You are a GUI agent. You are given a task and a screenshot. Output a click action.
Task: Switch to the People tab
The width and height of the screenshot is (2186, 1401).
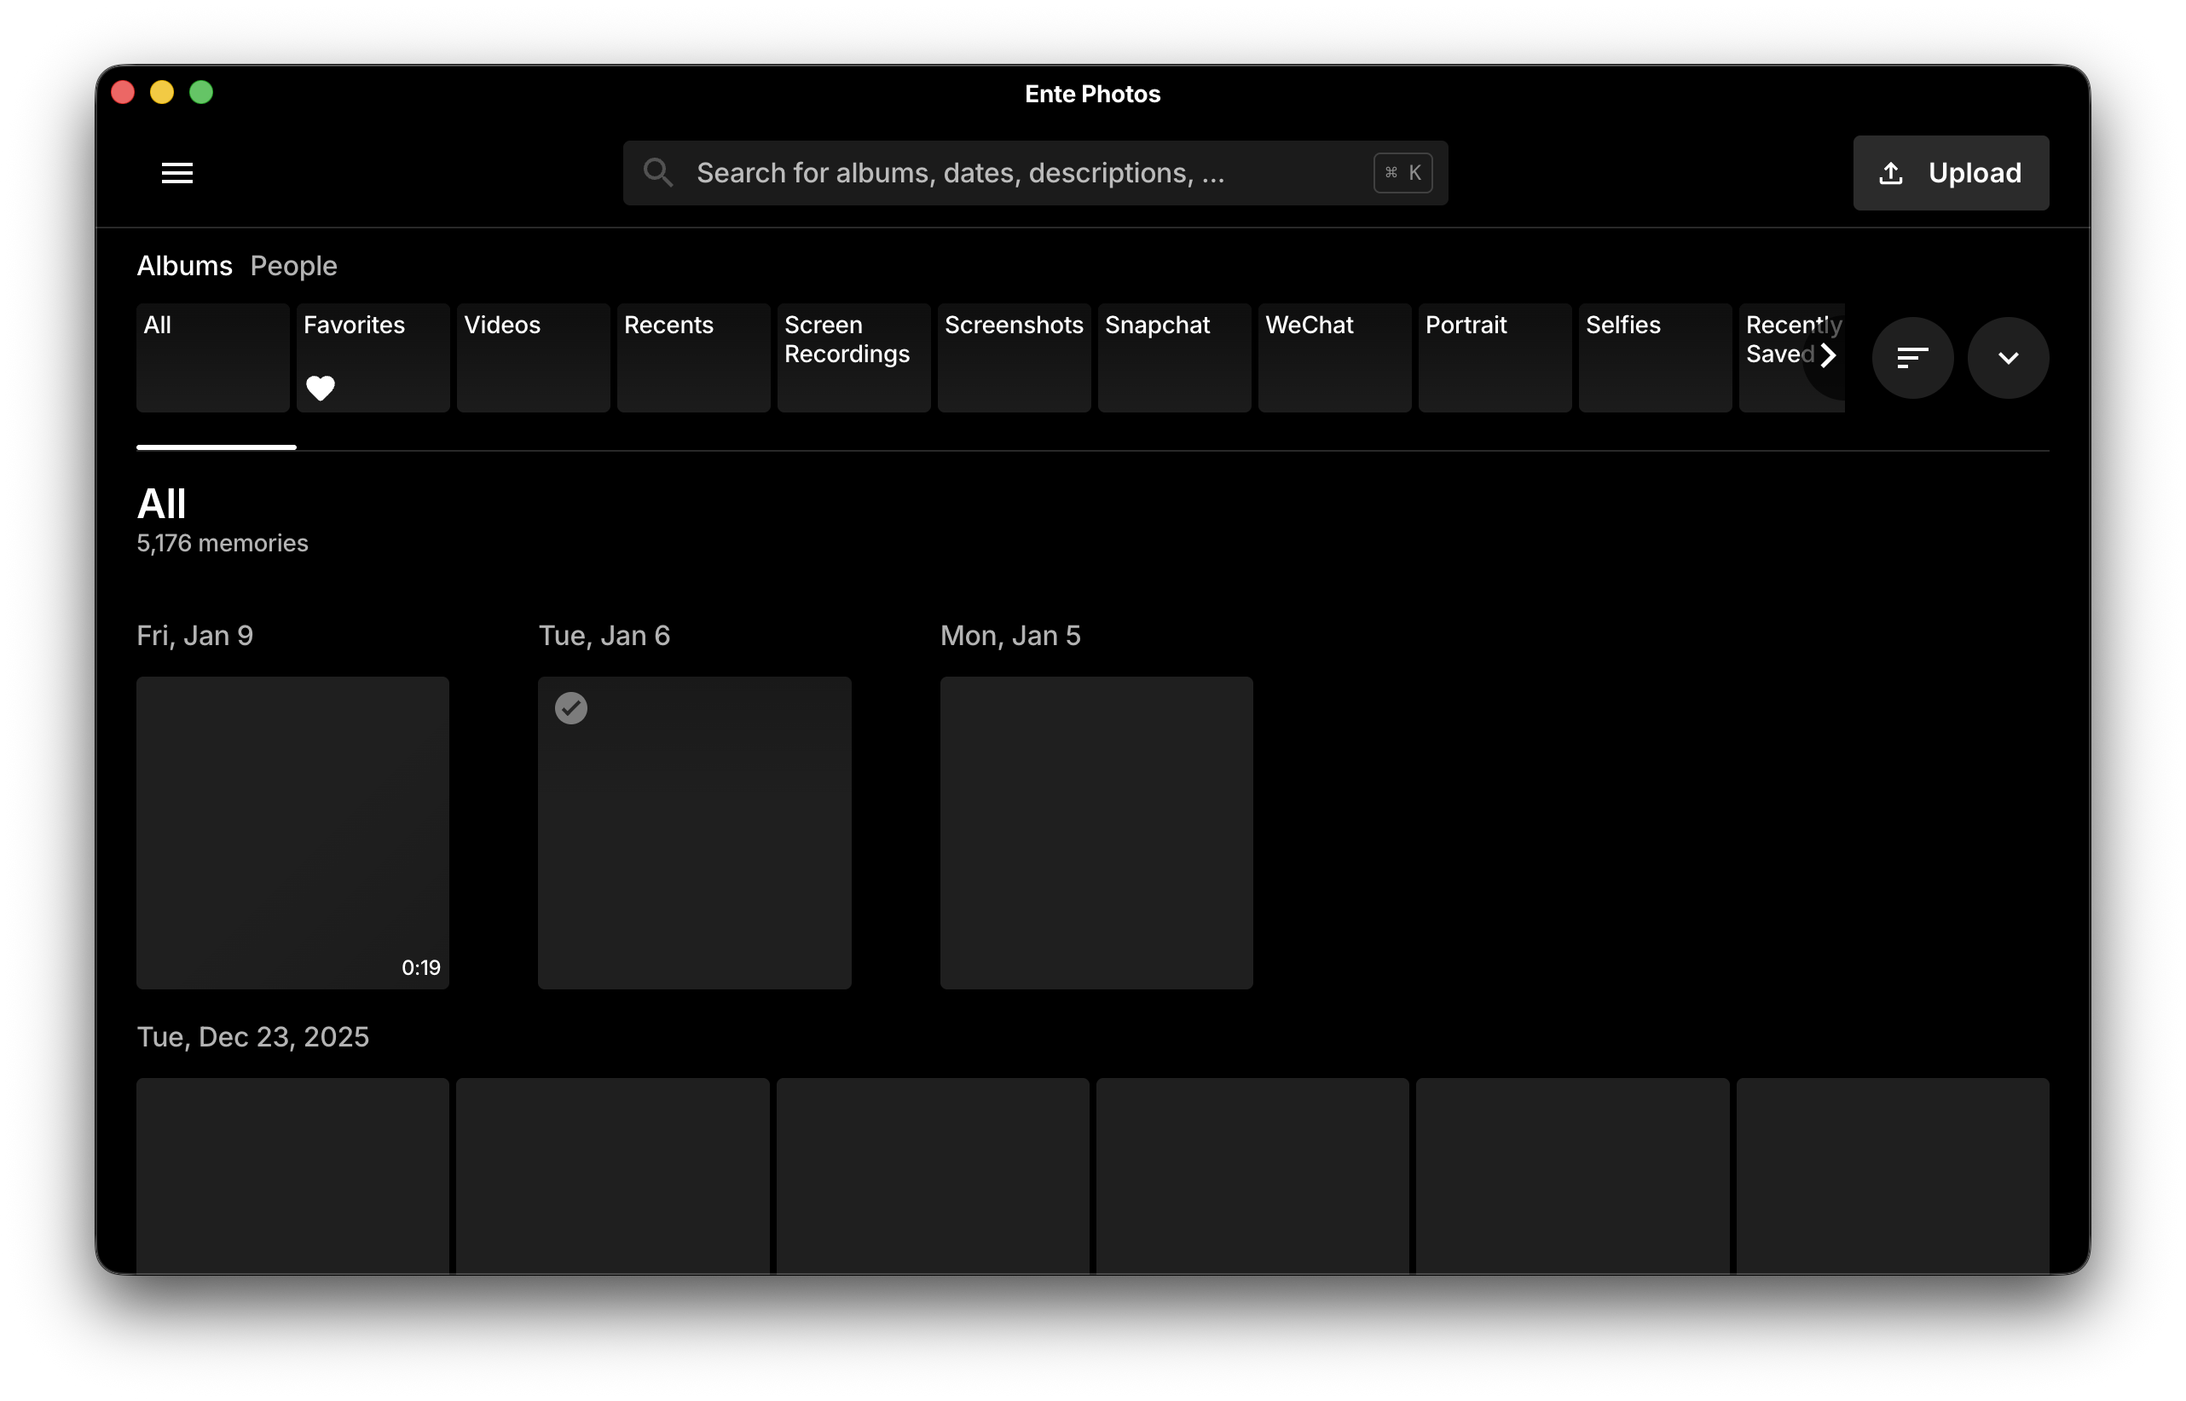[x=293, y=266]
